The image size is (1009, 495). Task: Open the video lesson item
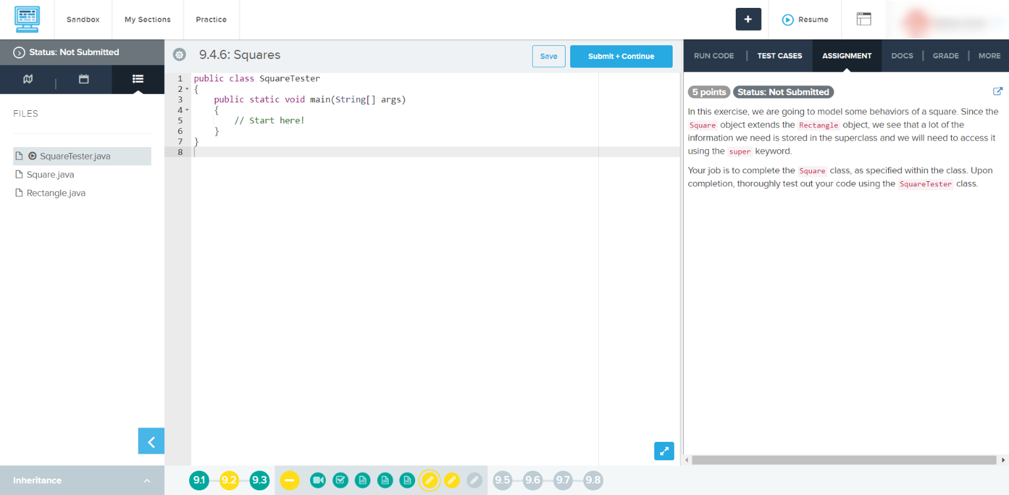318,481
